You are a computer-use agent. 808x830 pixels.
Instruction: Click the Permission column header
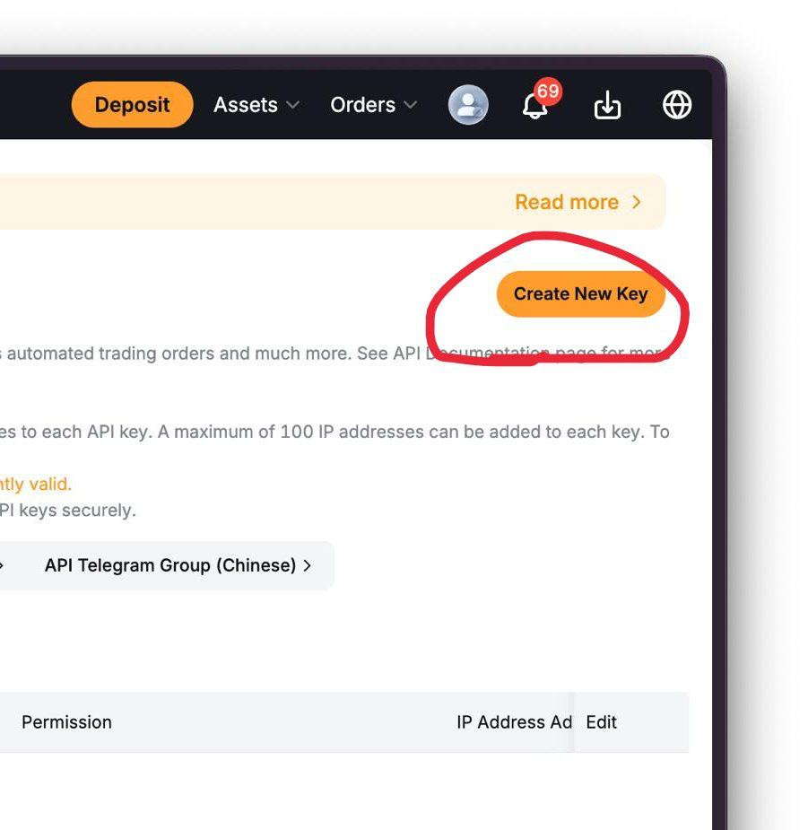point(66,722)
